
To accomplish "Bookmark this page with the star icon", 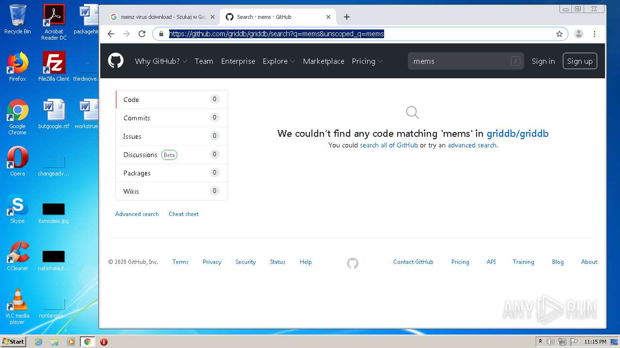I will [x=559, y=34].
